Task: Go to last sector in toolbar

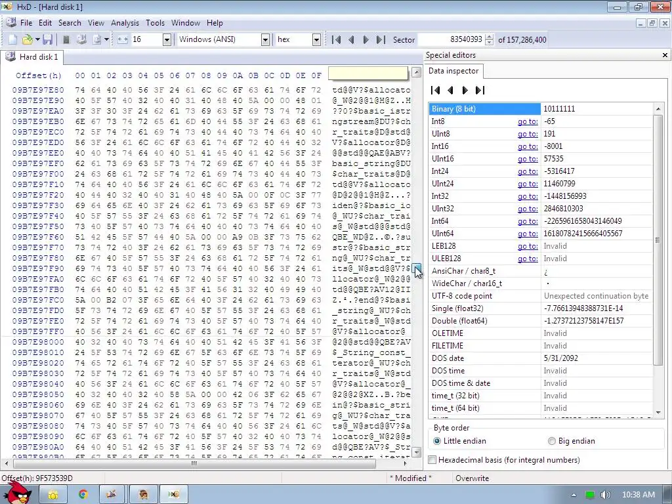Action: [x=381, y=40]
